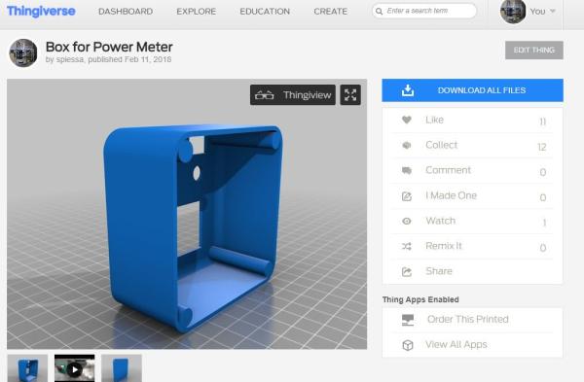Open the Explore menu
584x382 pixels.
tap(197, 12)
